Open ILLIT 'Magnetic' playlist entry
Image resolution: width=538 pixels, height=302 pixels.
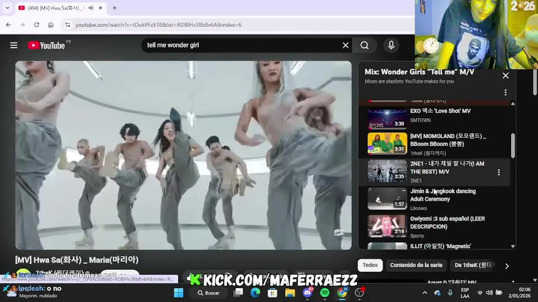(440, 246)
